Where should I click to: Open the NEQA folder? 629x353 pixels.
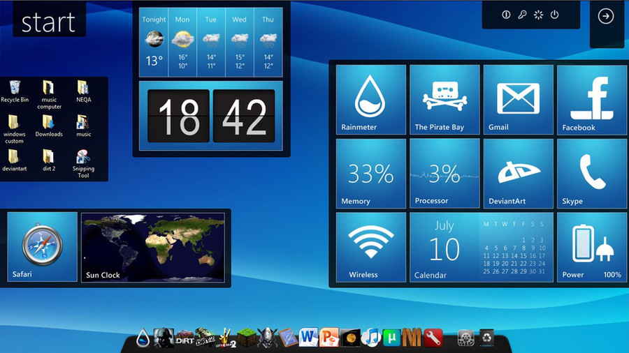click(83, 91)
